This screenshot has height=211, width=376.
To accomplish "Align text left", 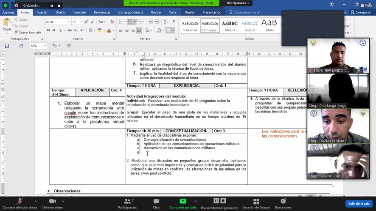I will point(121,30).
